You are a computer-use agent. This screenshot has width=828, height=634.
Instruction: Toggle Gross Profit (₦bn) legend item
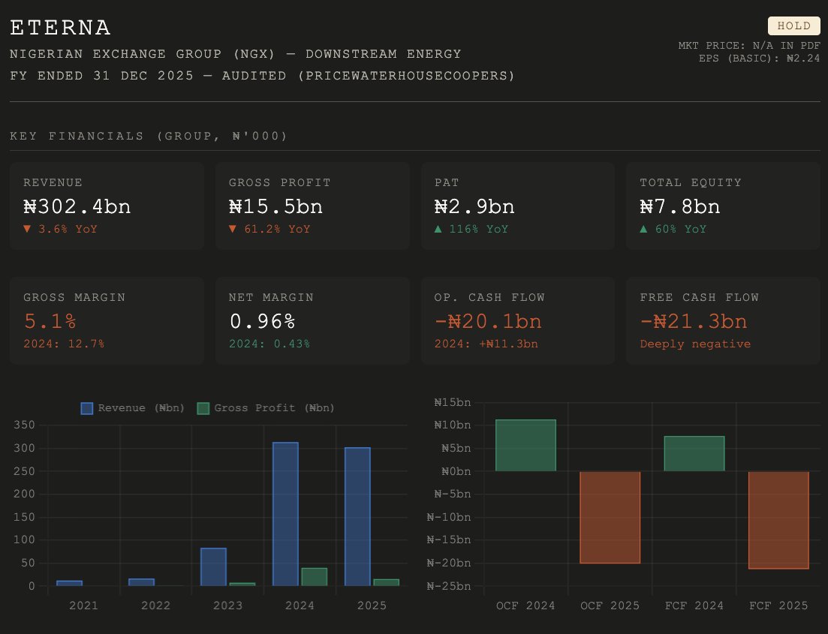[266, 408]
